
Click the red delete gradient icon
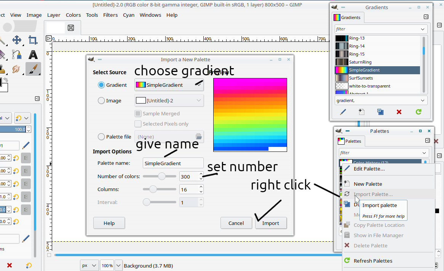[399, 112]
